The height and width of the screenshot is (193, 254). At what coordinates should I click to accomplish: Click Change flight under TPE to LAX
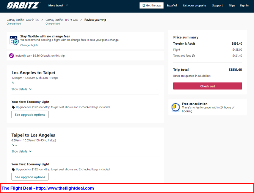[x=53, y=23]
